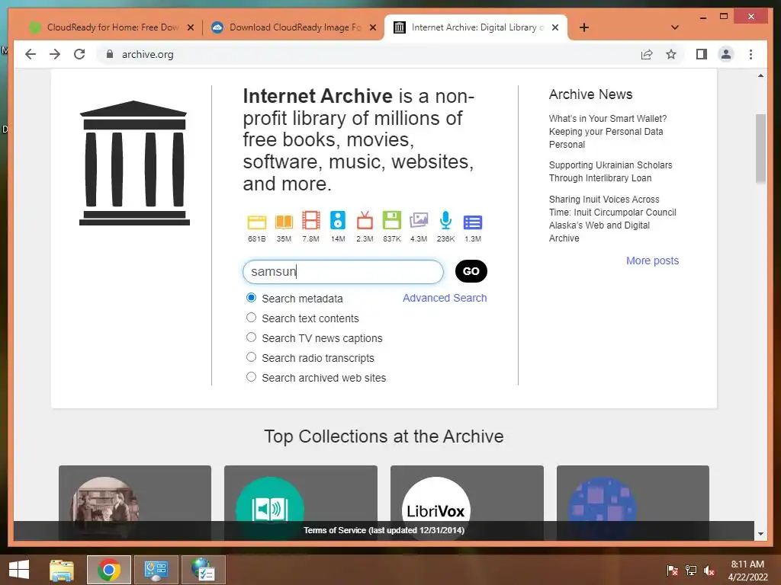781x585 pixels.
Task: Click the Chrome icon in the taskbar
Action: [x=109, y=570]
